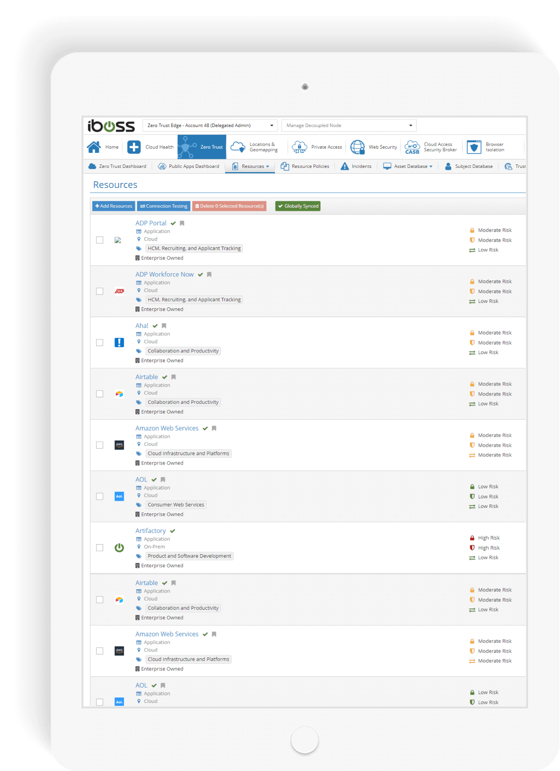Open the Web Security globe icon

point(357,147)
